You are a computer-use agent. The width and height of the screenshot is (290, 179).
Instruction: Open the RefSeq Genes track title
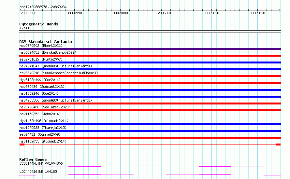(x=33, y=159)
